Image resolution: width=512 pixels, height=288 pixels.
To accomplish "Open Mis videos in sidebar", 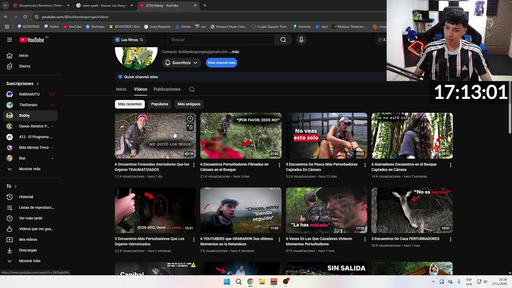I will [x=30, y=240].
